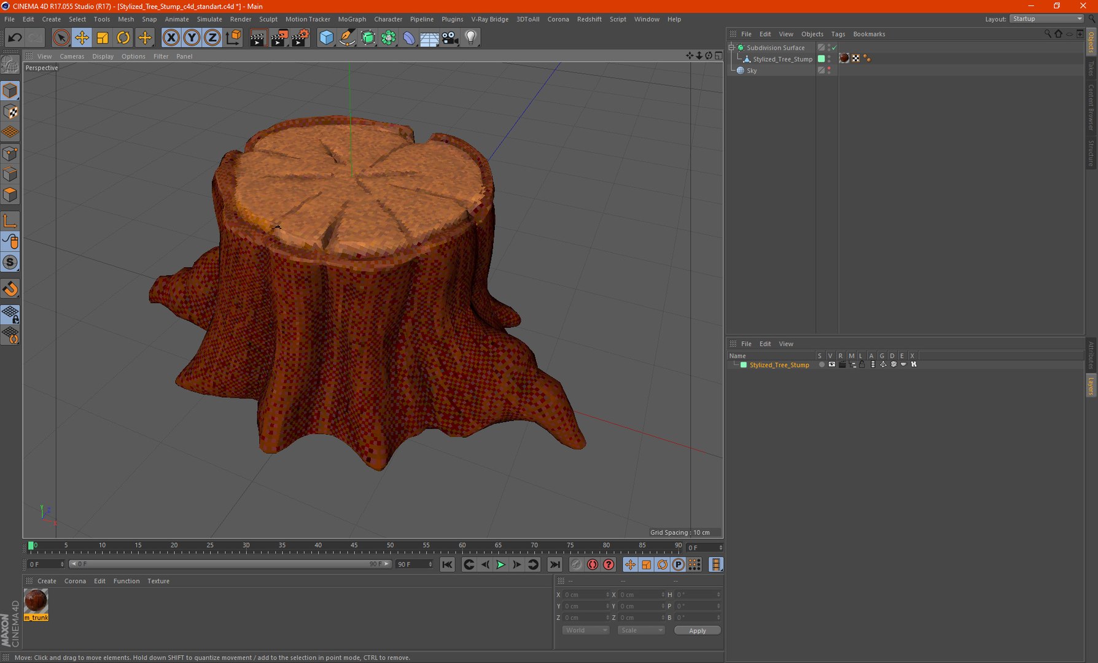The height and width of the screenshot is (663, 1098).
Task: Open viewport Display menu
Action: (103, 56)
